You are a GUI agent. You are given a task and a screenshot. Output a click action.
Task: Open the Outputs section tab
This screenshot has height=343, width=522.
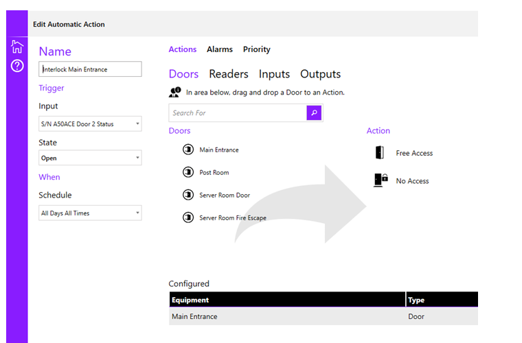[x=320, y=74]
